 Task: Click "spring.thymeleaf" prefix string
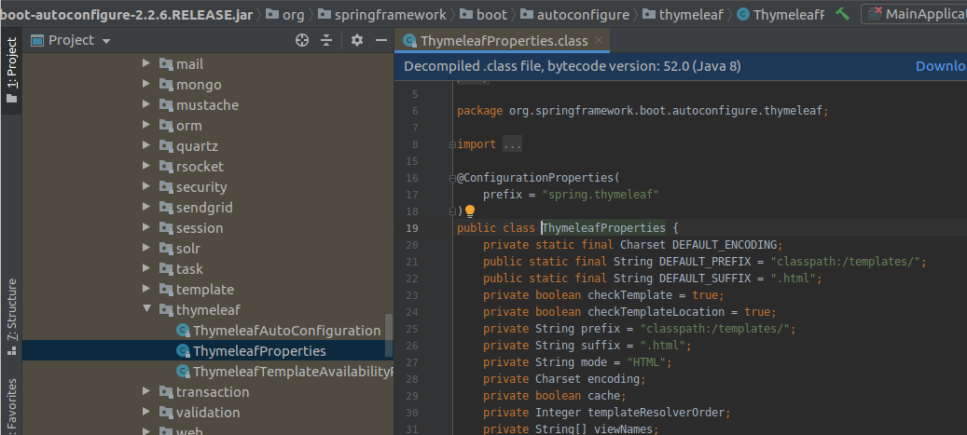click(x=601, y=195)
